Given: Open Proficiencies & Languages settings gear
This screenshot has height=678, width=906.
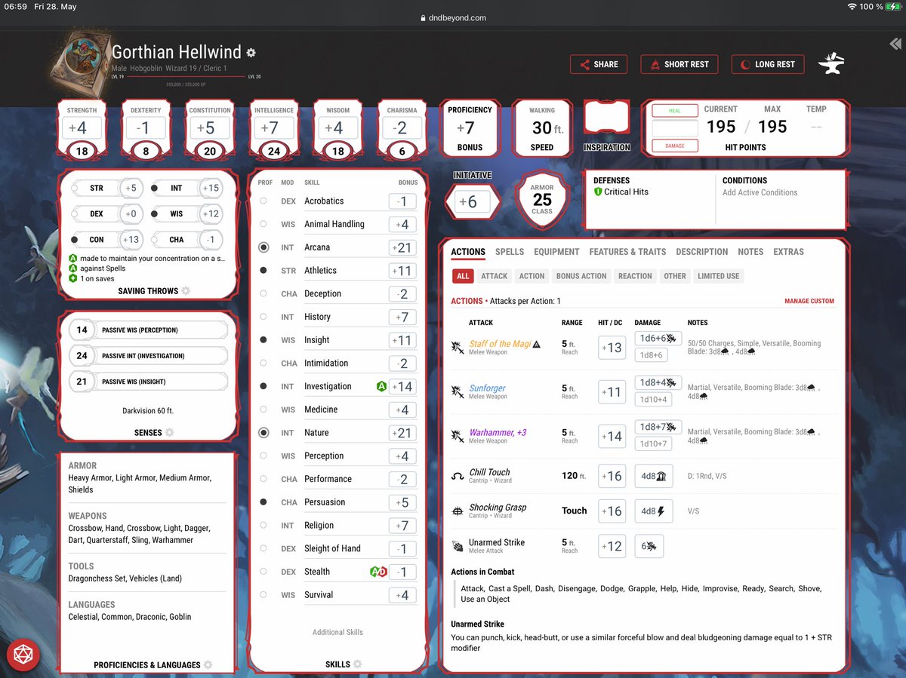Looking at the screenshot, I should pyautogui.click(x=208, y=665).
